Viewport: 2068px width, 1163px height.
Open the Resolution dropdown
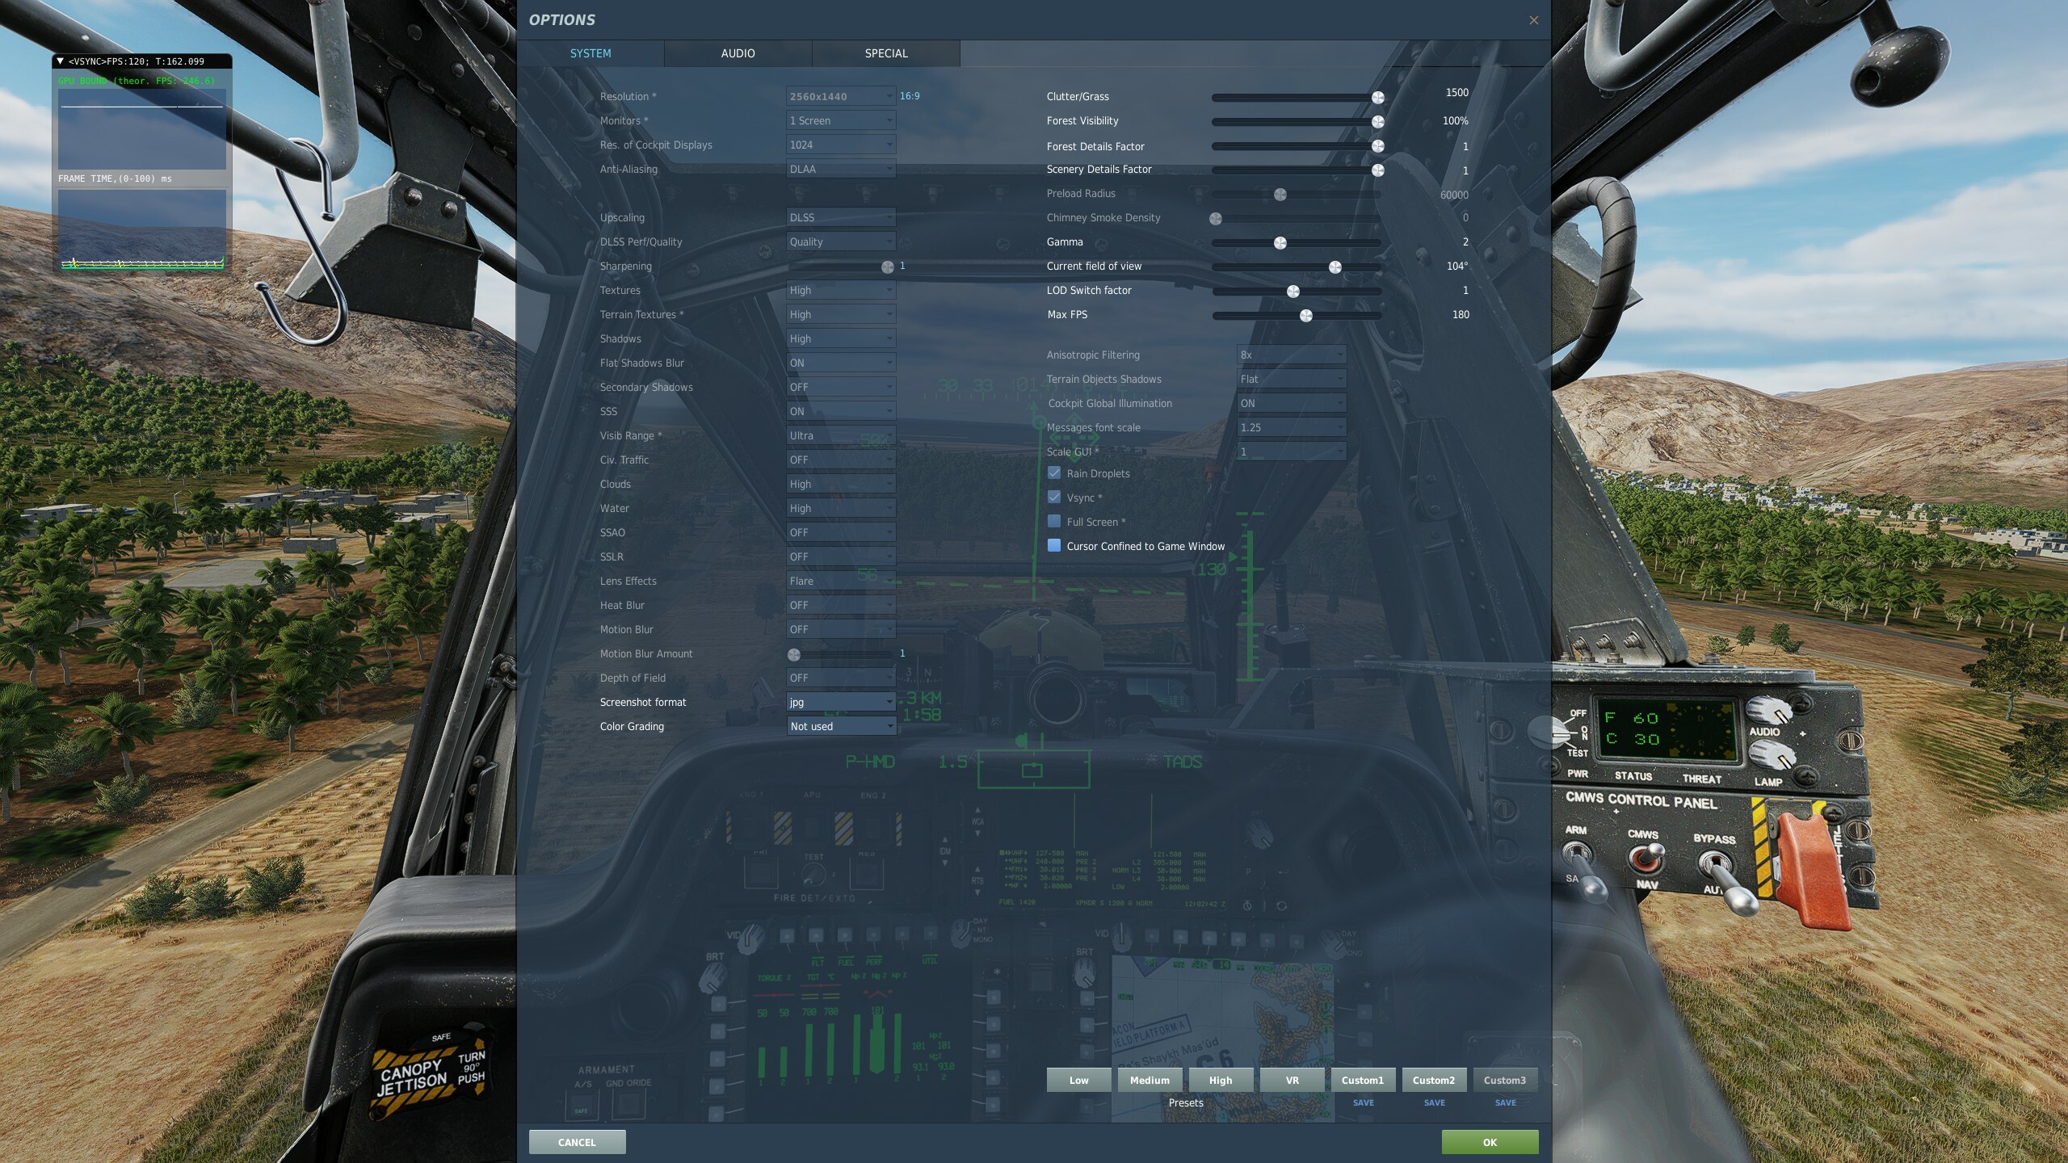pyautogui.click(x=841, y=96)
